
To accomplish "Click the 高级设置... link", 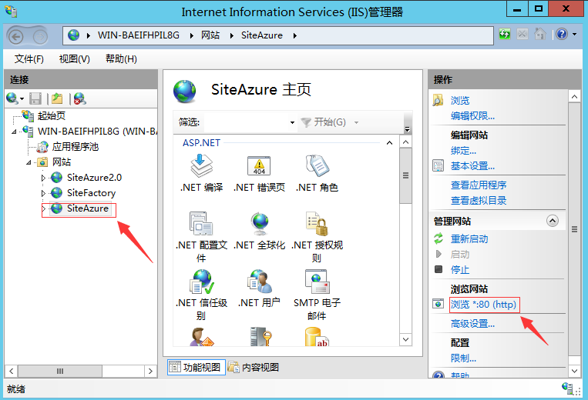I will pyautogui.click(x=472, y=324).
